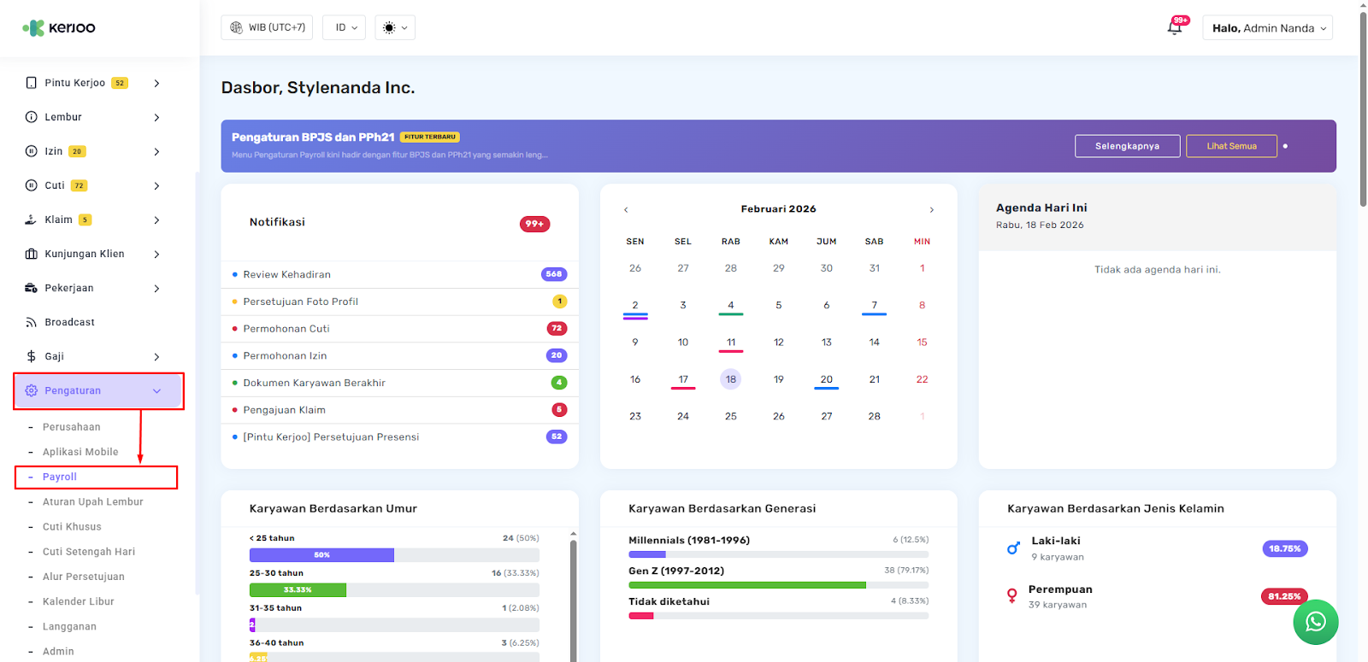1368x662 pixels.
Task: Open the ID language dropdown
Action: pos(345,27)
